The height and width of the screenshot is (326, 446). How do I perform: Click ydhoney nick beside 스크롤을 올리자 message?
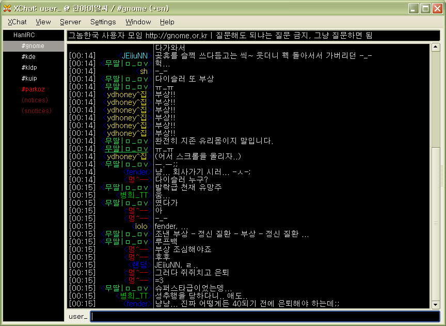pyautogui.click(x=126, y=157)
